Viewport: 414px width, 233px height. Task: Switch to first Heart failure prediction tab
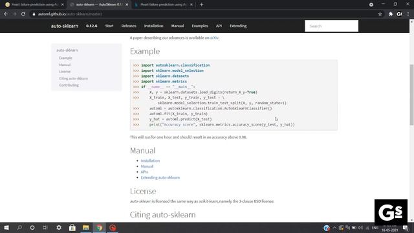click(34, 5)
